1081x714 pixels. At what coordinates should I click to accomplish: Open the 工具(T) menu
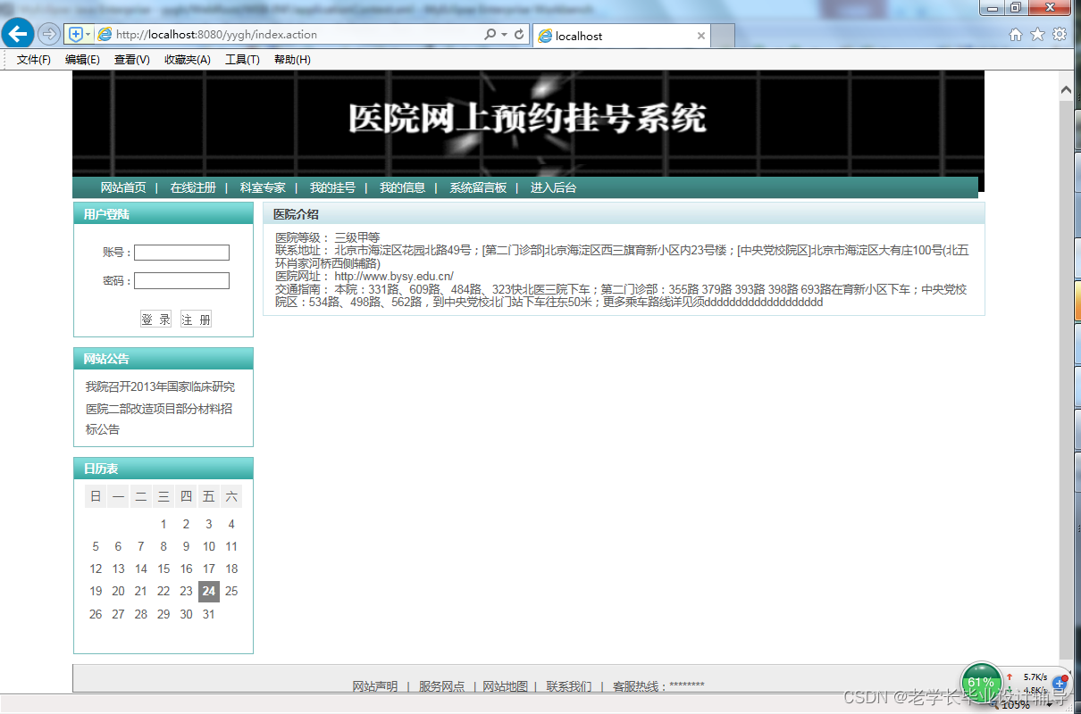pyautogui.click(x=241, y=59)
